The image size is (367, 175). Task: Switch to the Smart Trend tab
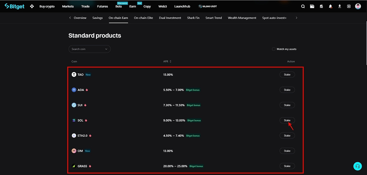coord(214,18)
